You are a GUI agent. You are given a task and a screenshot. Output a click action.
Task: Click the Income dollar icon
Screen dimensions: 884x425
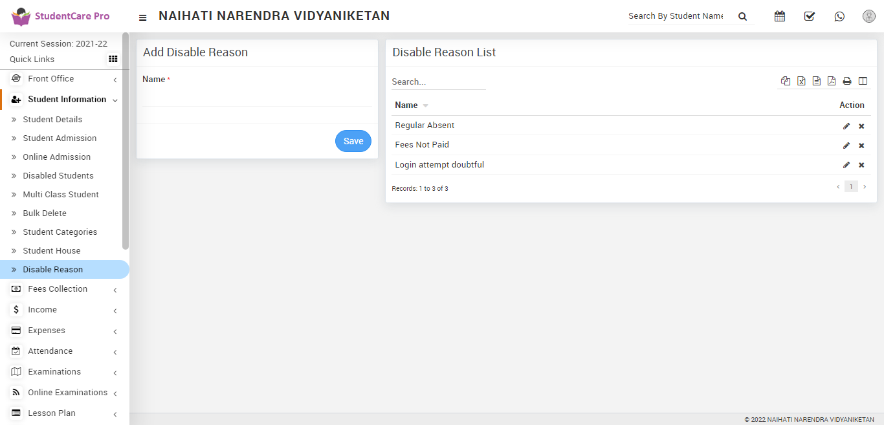[x=16, y=309]
